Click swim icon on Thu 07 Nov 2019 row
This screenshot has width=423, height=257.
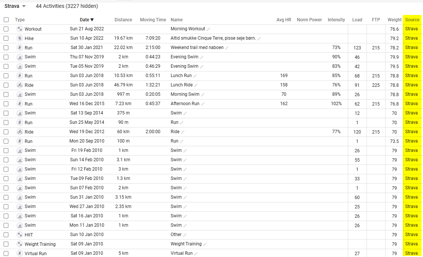click(20, 57)
